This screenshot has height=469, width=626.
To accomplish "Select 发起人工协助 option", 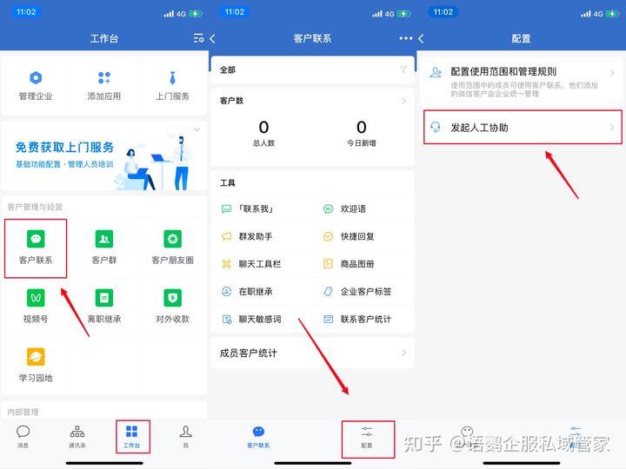I will pyautogui.click(x=522, y=128).
